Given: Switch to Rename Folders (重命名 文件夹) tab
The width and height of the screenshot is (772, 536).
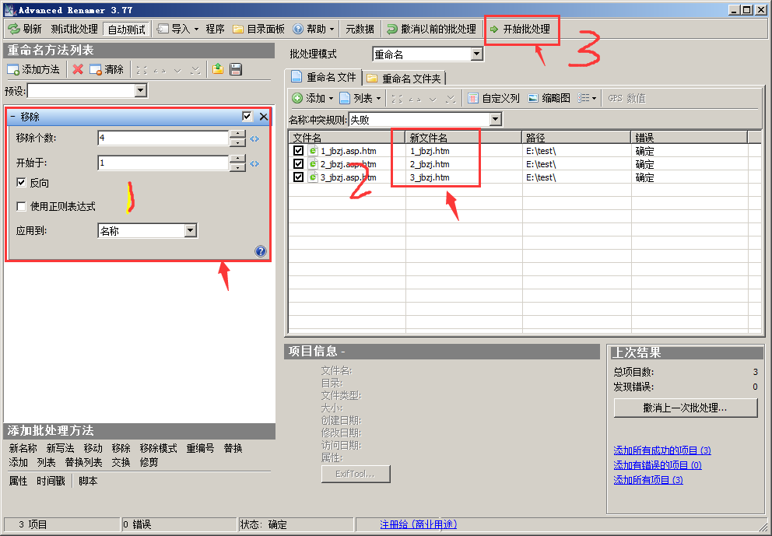Looking at the screenshot, I should coord(404,79).
